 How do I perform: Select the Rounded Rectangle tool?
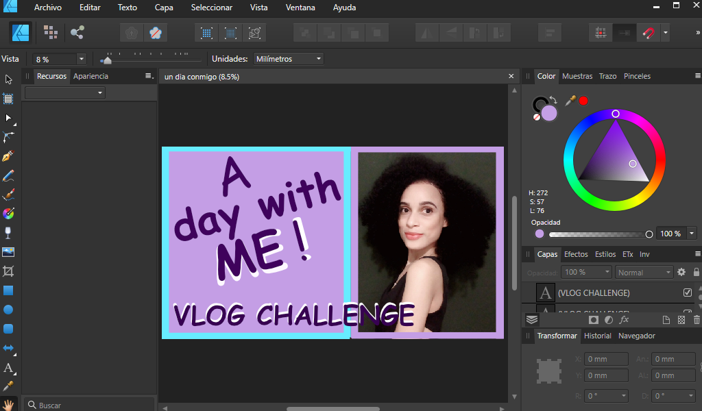pyautogui.click(x=8, y=329)
